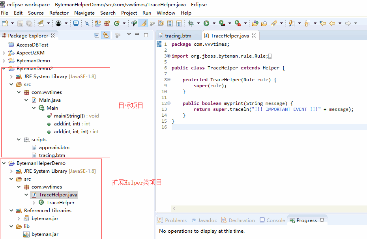Switch to the Javadoc view tab
This screenshot has width=367, height=239.
(x=204, y=220)
